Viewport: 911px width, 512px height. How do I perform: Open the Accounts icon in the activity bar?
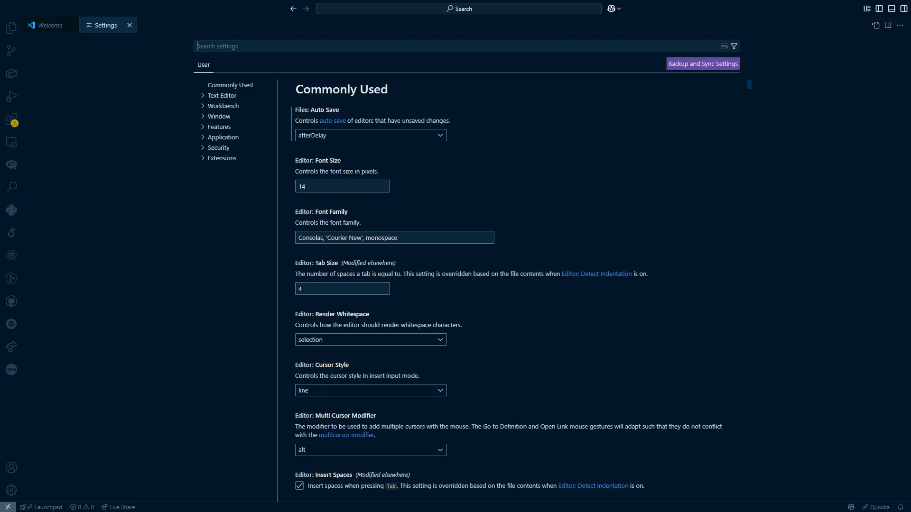click(10, 467)
